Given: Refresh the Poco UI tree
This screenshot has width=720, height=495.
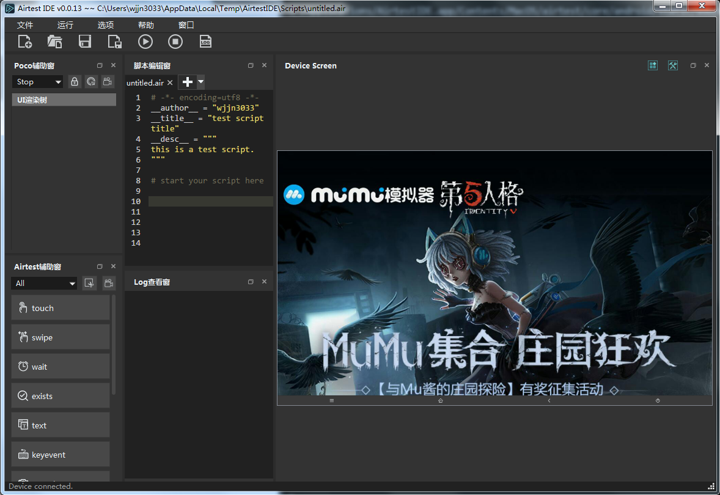Looking at the screenshot, I should [x=91, y=82].
